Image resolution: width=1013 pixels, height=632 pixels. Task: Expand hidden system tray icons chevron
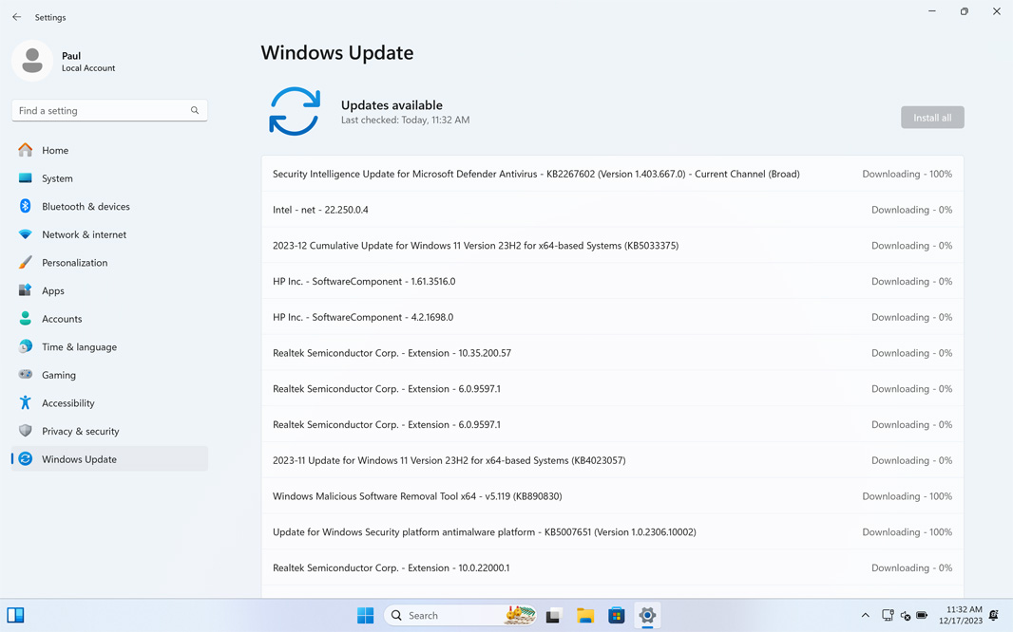pos(865,615)
